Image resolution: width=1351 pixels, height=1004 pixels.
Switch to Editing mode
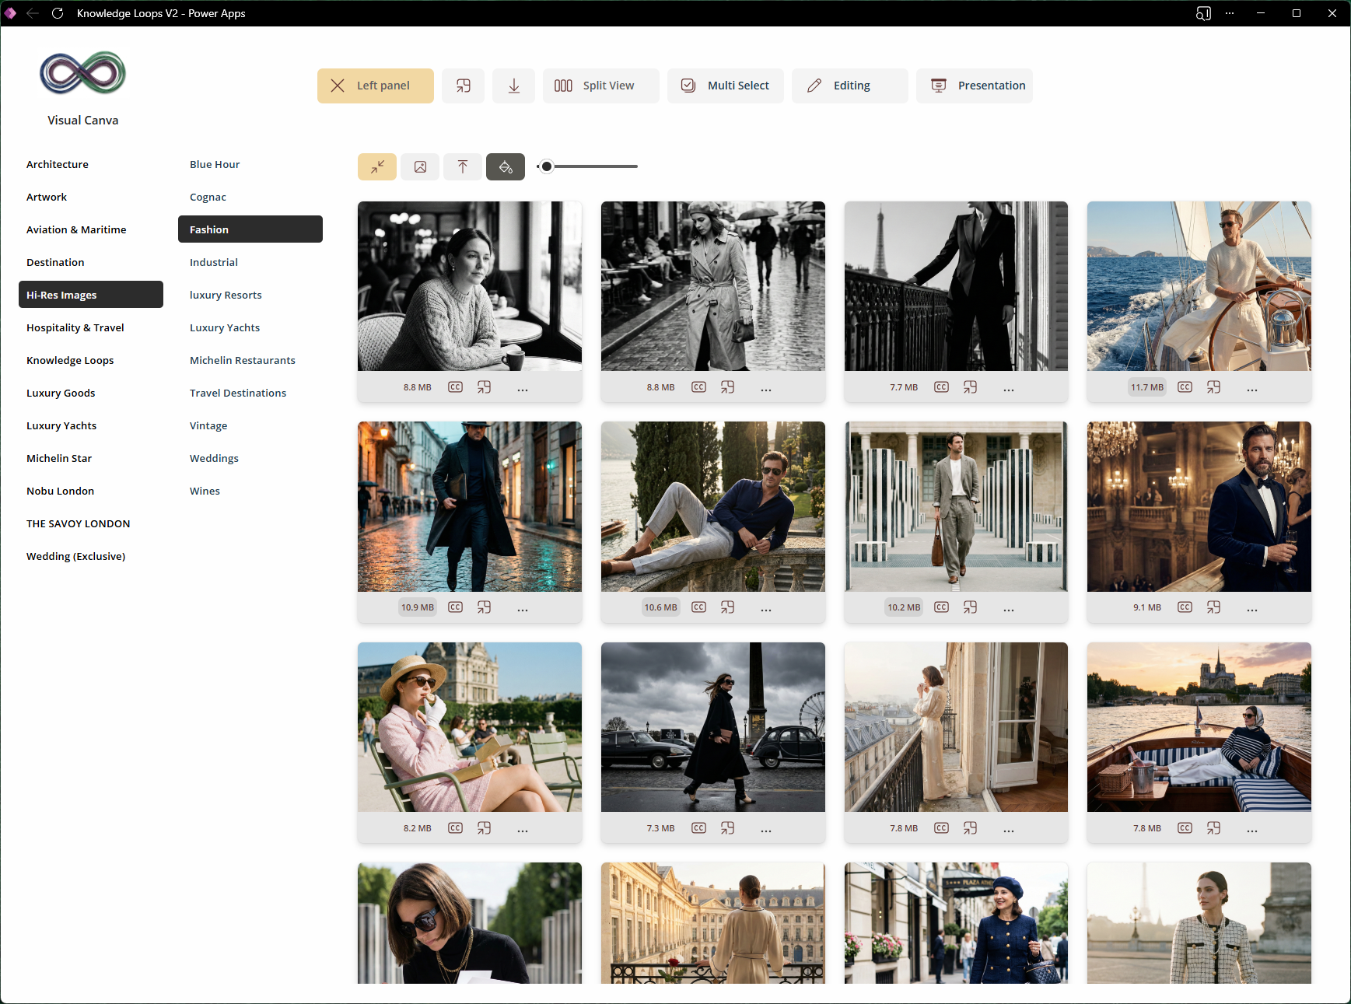click(849, 86)
